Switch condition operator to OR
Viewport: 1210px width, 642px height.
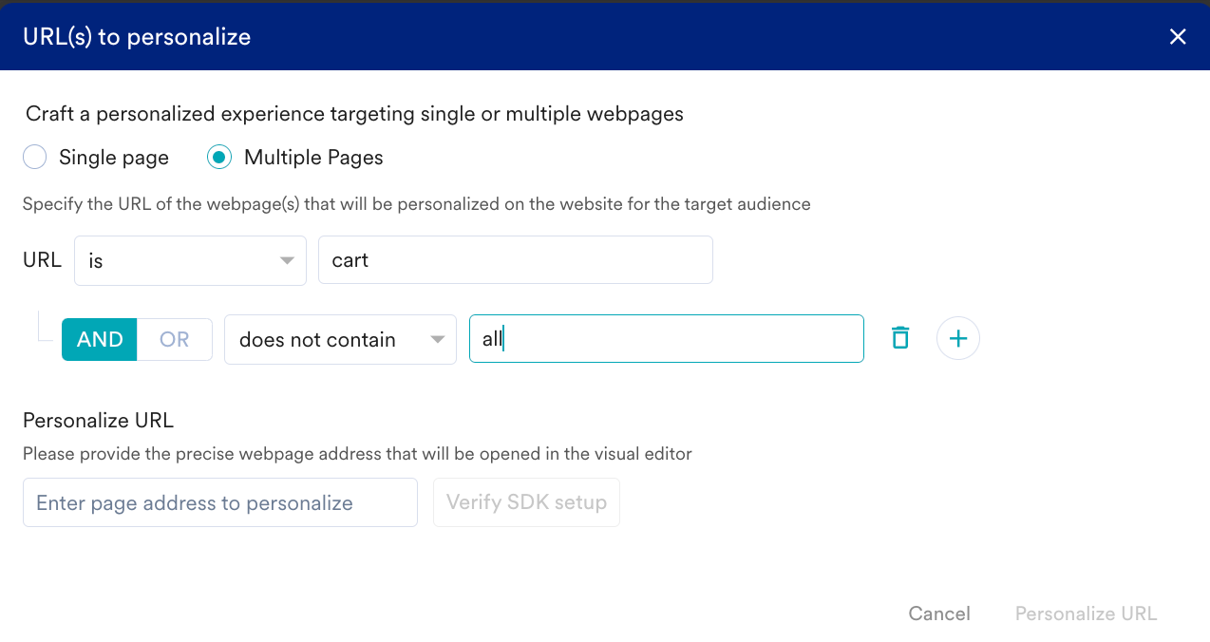pyautogui.click(x=175, y=339)
